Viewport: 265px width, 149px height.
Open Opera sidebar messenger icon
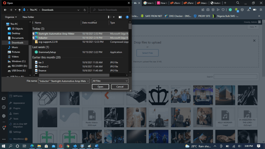tap(4, 99)
